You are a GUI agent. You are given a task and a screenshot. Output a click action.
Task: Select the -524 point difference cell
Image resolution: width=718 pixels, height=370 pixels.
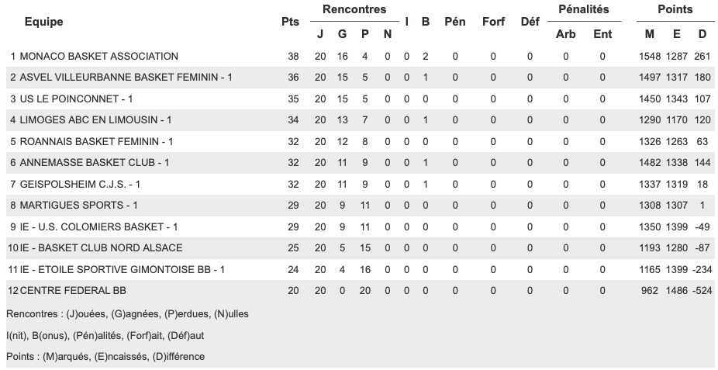(x=701, y=290)
